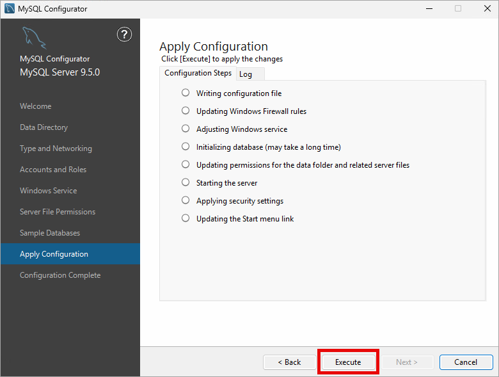Open the Configuration Steps tab

click(198, 73)
